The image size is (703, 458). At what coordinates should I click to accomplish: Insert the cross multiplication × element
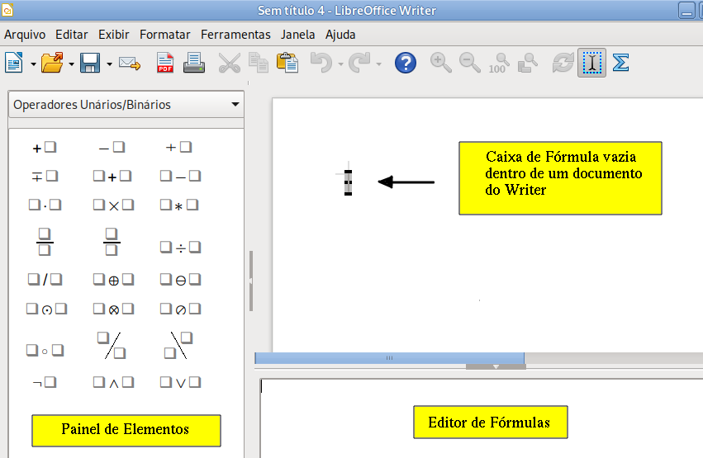click(x=113, y=205)
